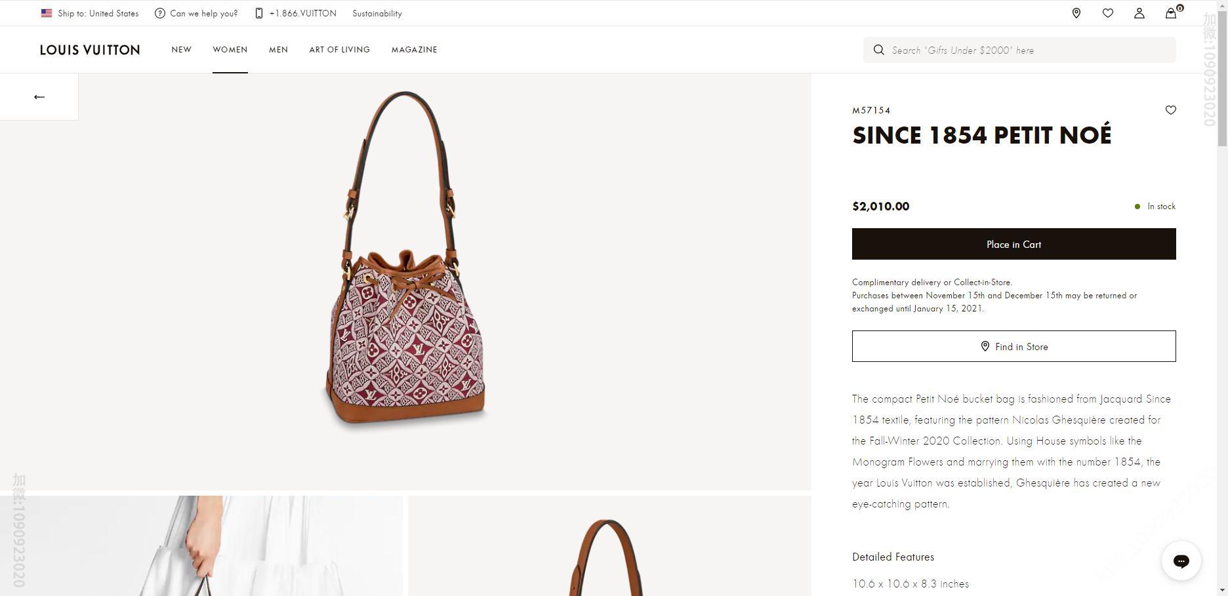This screenshot has height=596, width=1228.
Task: Open the live chat bubble
Action: point(1181,561)
